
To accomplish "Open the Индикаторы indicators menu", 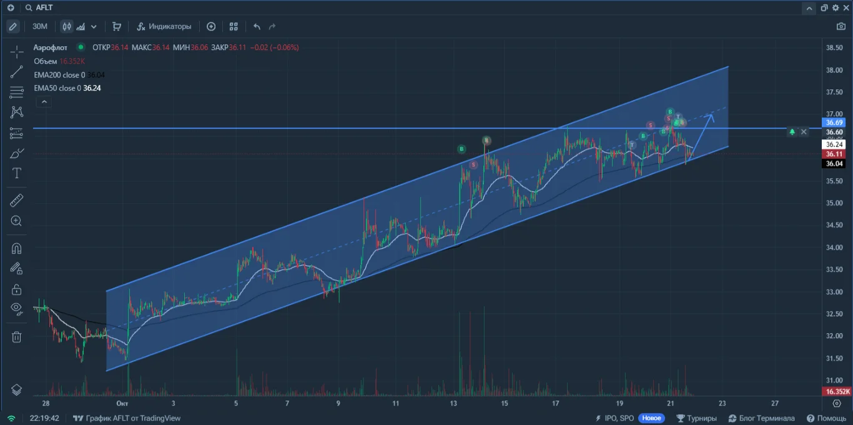I will pyautogui.click(x=164, y=26).
